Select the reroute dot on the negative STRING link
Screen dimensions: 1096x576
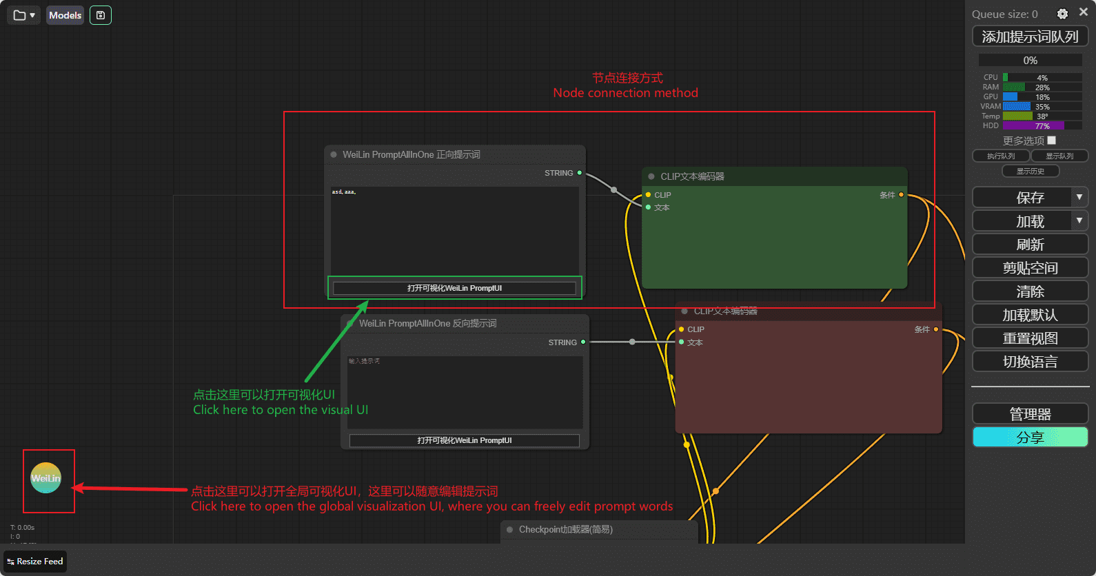click(632, 342)
